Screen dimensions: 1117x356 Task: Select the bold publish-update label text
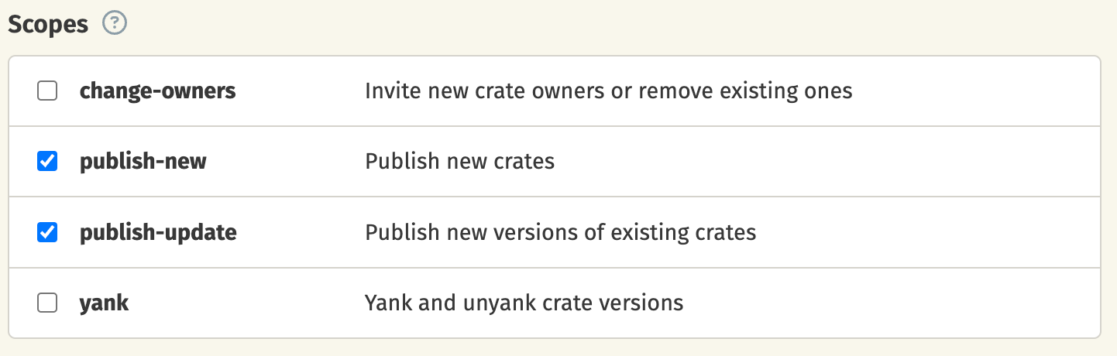click(158, 232)
